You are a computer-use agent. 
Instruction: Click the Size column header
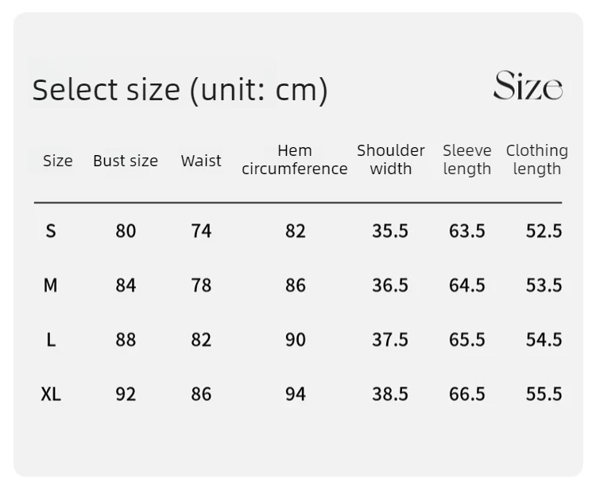point(57,161)
